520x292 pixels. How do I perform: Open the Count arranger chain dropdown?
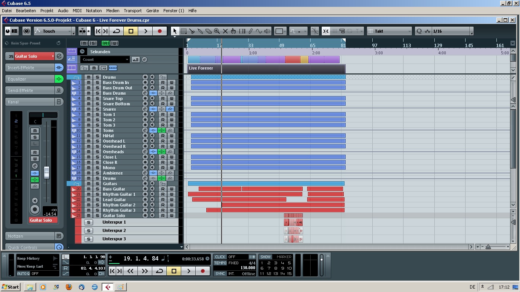pyautogui.click(x=105, y=59)
